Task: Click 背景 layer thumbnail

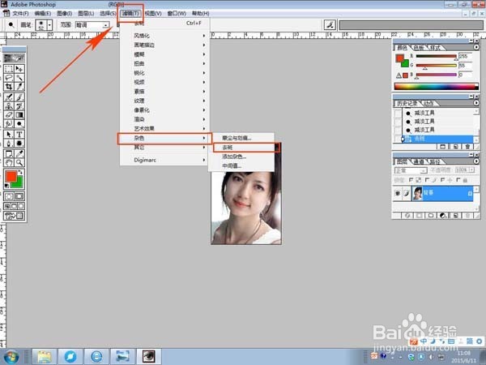Action: [x=417, y=193]
